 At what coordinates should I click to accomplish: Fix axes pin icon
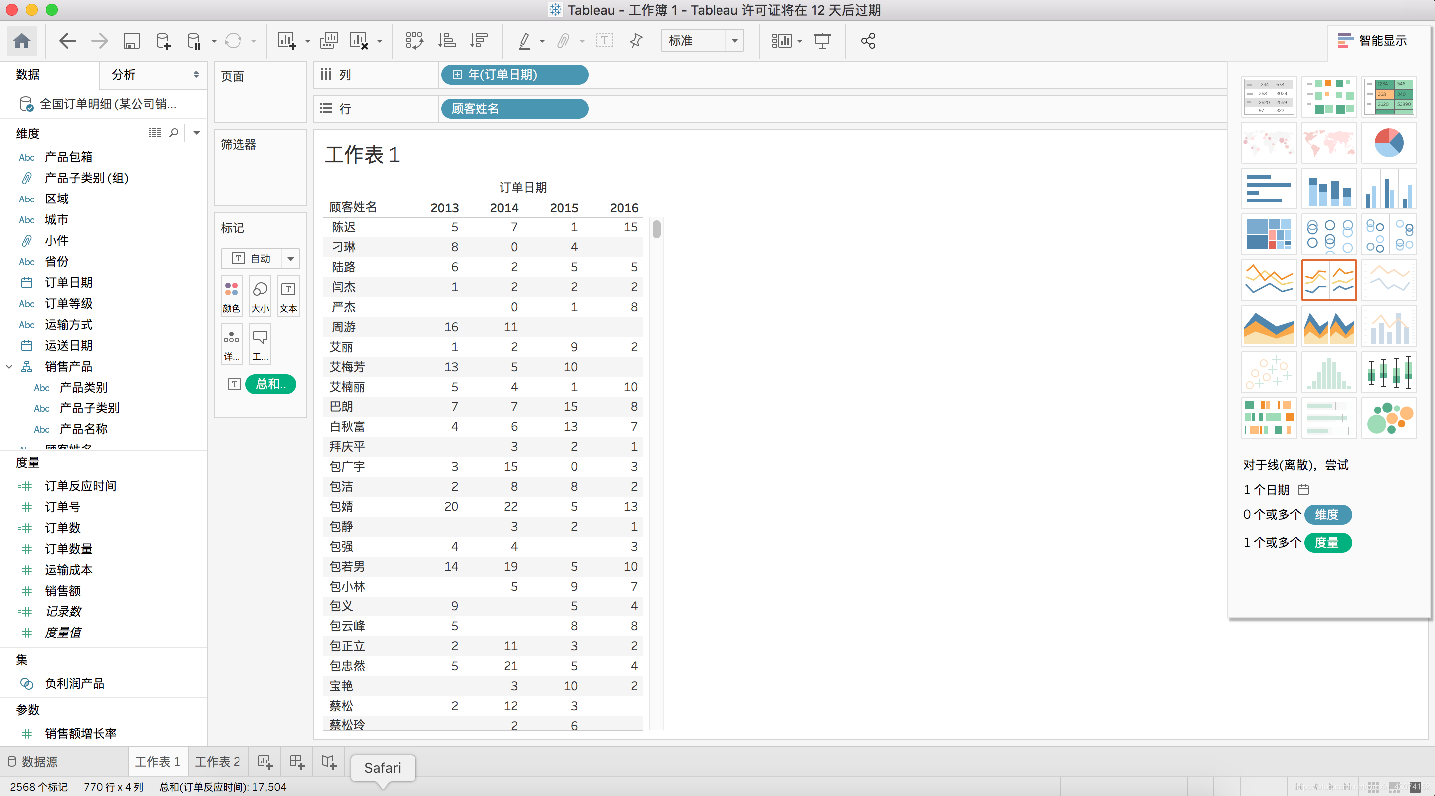[x=636, y=40]
